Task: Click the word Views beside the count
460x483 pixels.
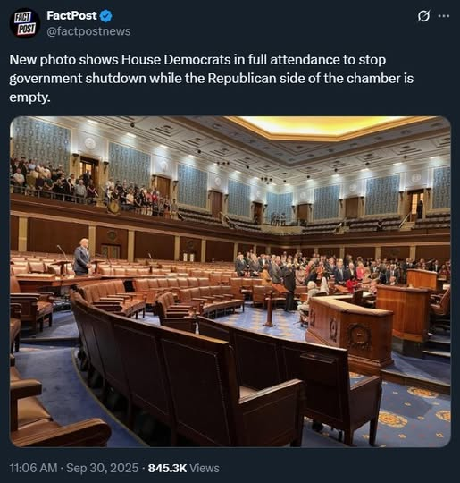Action: (x=205, y=468)
